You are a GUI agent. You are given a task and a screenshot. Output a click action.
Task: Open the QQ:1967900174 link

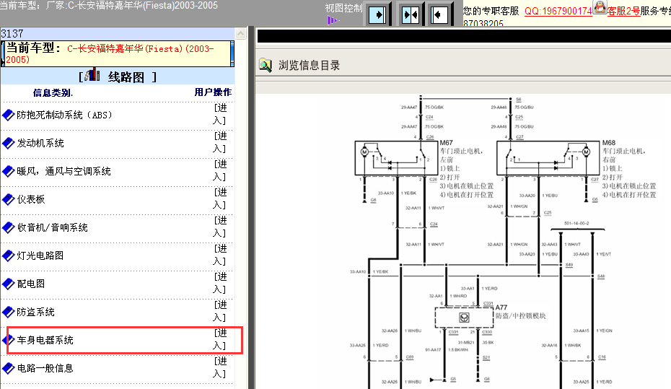coord(558,11)
